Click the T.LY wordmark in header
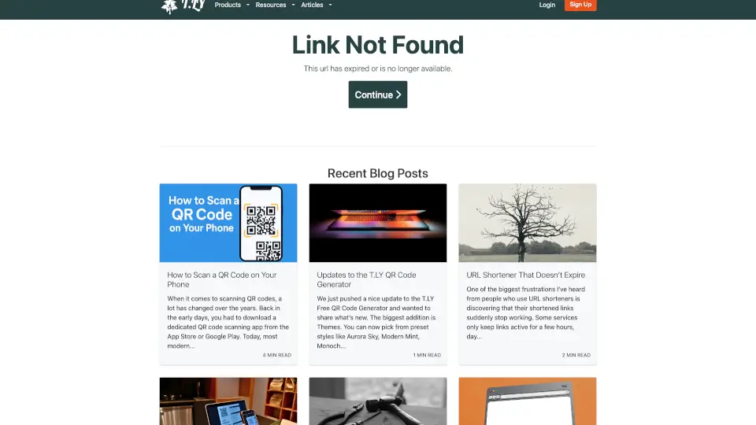 click(194, 6)
